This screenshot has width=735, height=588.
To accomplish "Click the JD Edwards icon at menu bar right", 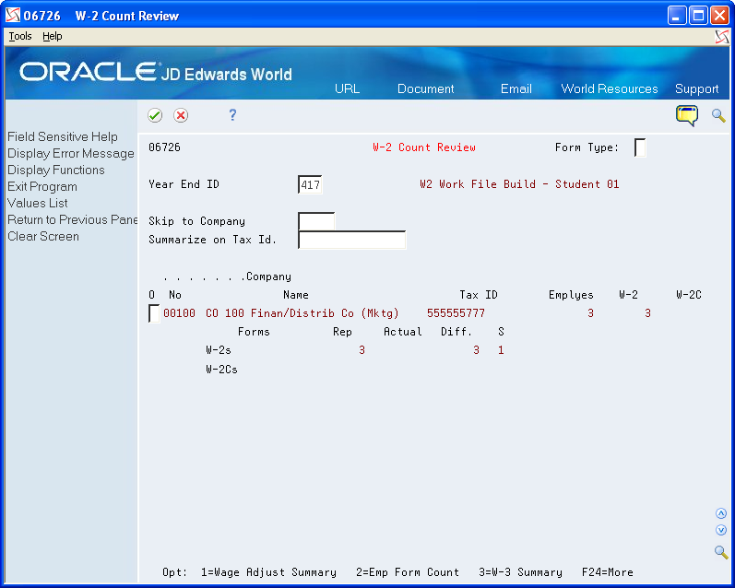I will [x=722, y=37].
